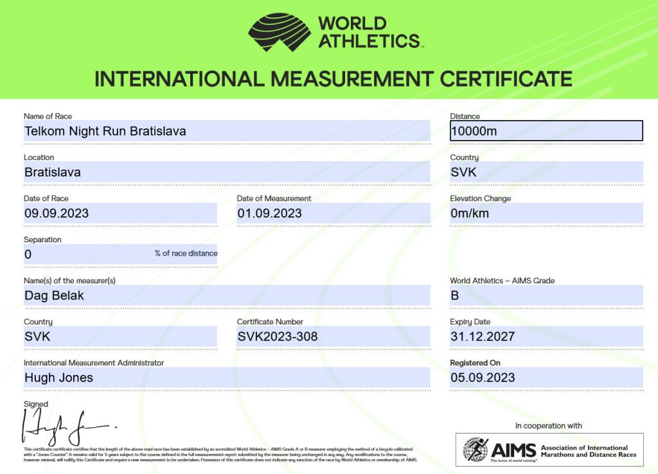Click the Country field left of Certificate Number
The height and width of the screenshot is (474, 658).
(x=120, y=337)
